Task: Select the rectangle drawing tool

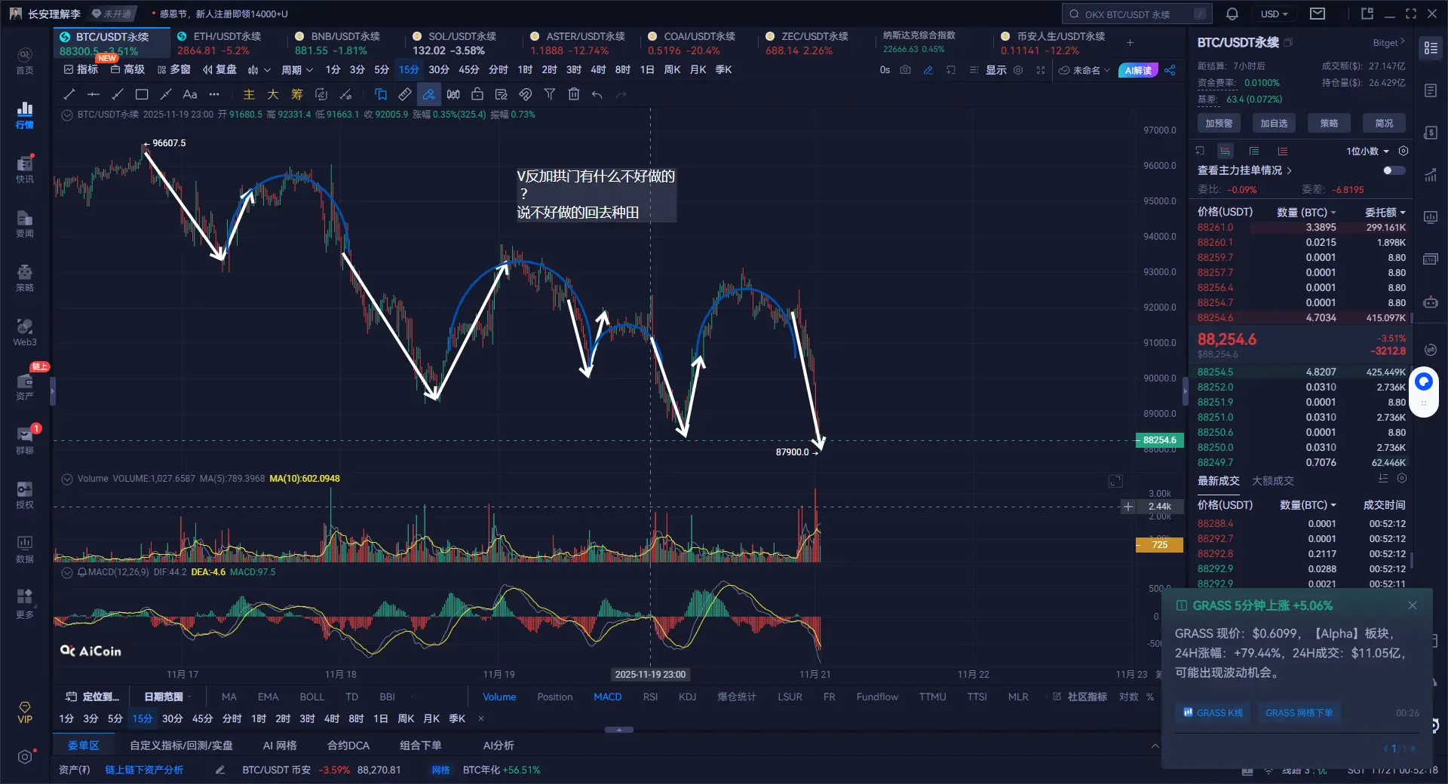Action: click(x=141, y=94)
